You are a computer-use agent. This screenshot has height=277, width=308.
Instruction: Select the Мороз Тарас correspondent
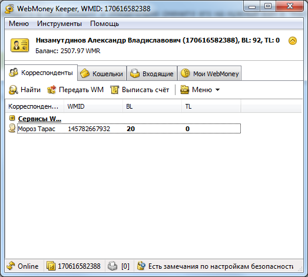tap(37, 129)
